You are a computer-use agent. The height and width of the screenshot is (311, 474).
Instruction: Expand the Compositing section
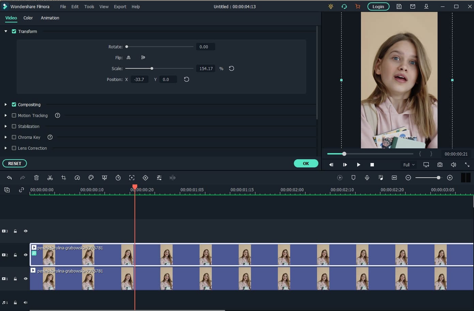6,104
